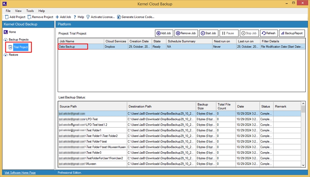Screen dimensions: 310x177
Task: Open the File menu
Action: pos(8,11)
